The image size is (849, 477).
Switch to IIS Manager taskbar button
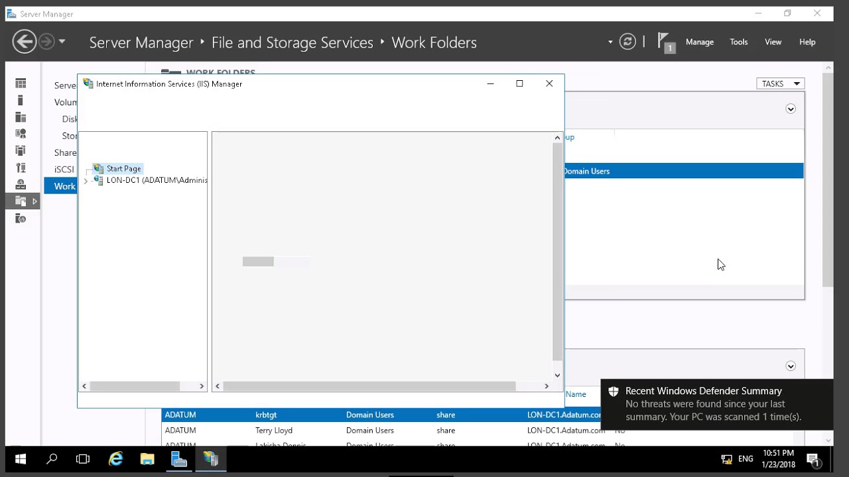[x=211, y=458]
